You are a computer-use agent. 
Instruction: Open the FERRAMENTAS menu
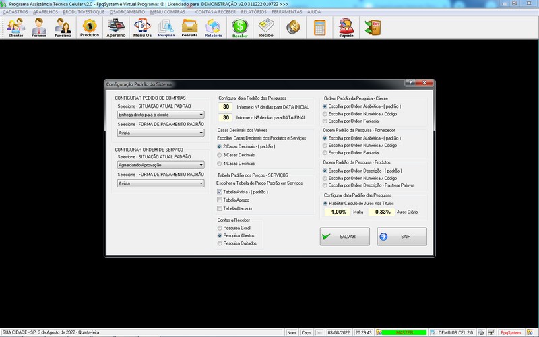287,12
